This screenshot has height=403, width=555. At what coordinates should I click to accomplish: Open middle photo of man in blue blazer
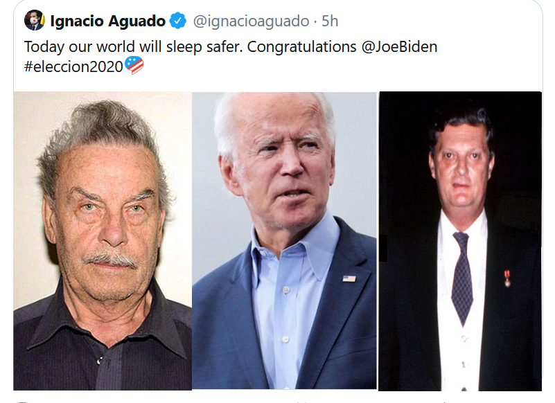tap(284, 240)
